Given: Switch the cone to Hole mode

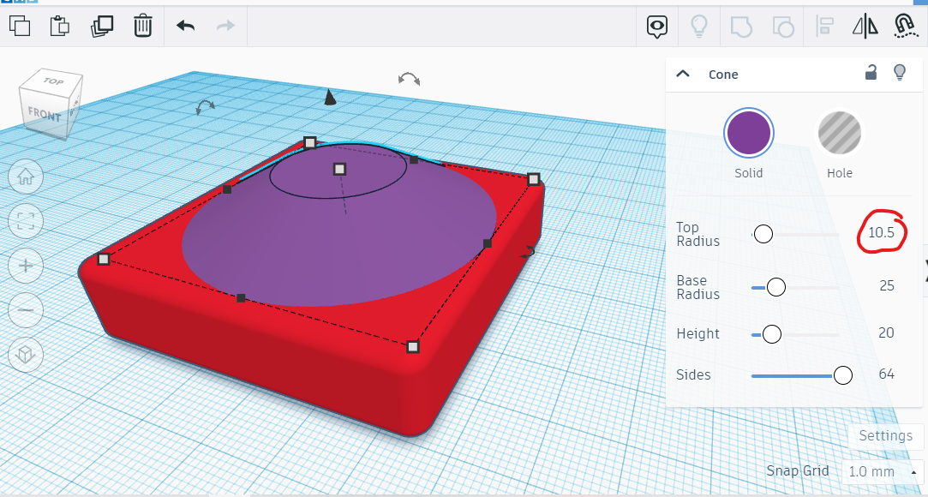Looking at the screenshot, I should (839, 133).
